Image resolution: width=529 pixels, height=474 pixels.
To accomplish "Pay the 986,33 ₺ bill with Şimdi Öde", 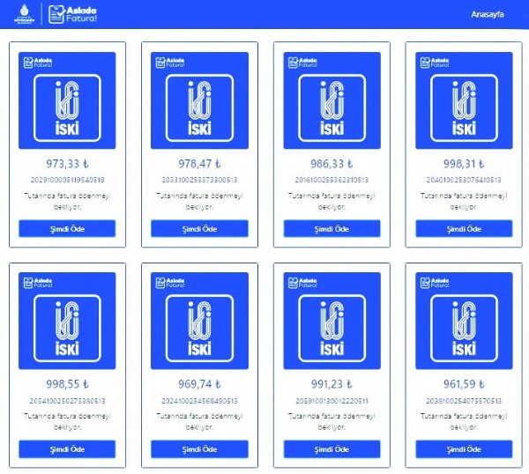I will click(332, 229).
